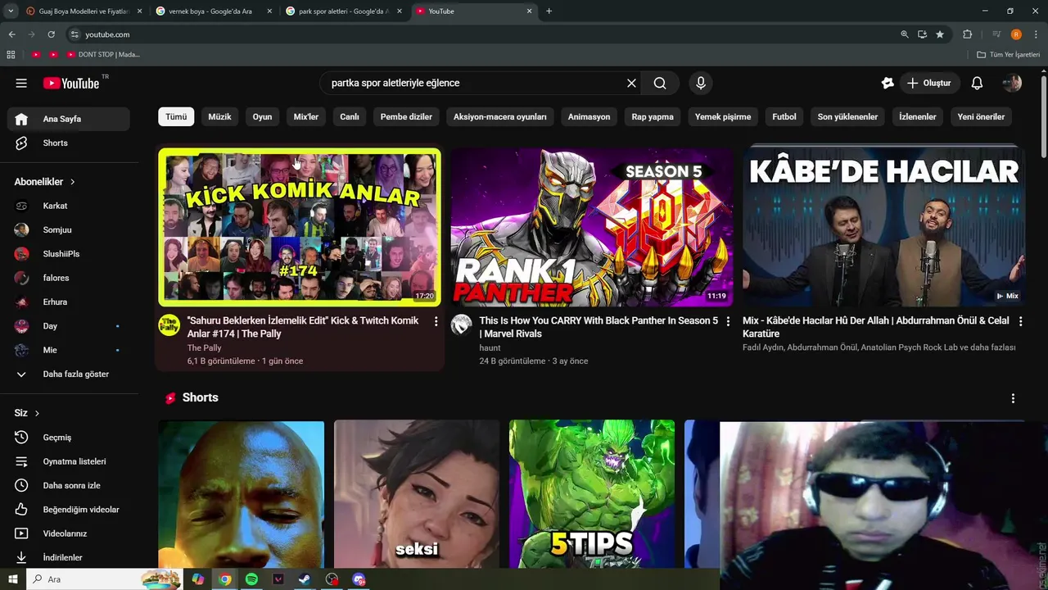
Task: Open the 5 TIPS Shorts thumbnail
Action: coord(592,494)
